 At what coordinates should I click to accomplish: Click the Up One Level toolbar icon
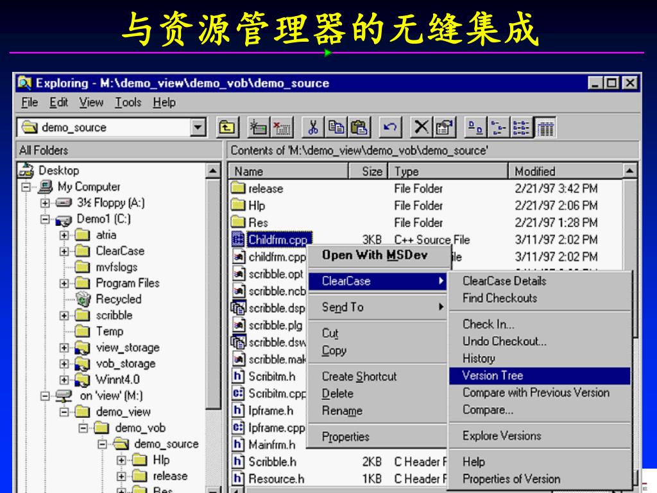click(x=228, y=127)
